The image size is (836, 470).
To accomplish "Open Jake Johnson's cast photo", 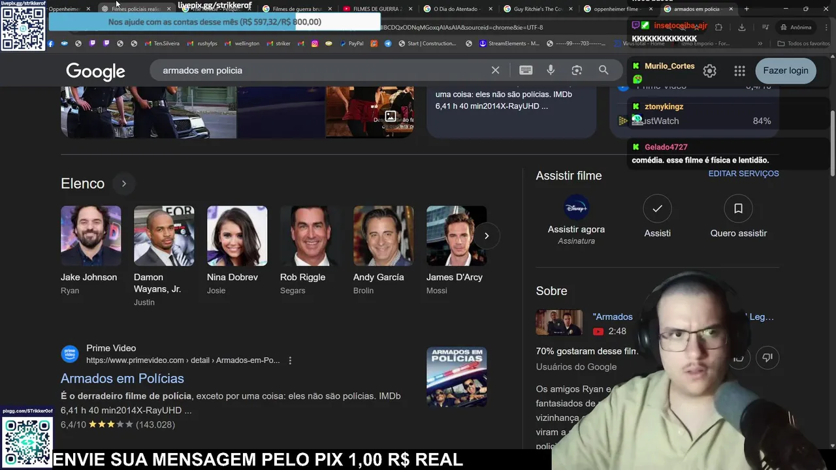I will click(x=91, y=236).
